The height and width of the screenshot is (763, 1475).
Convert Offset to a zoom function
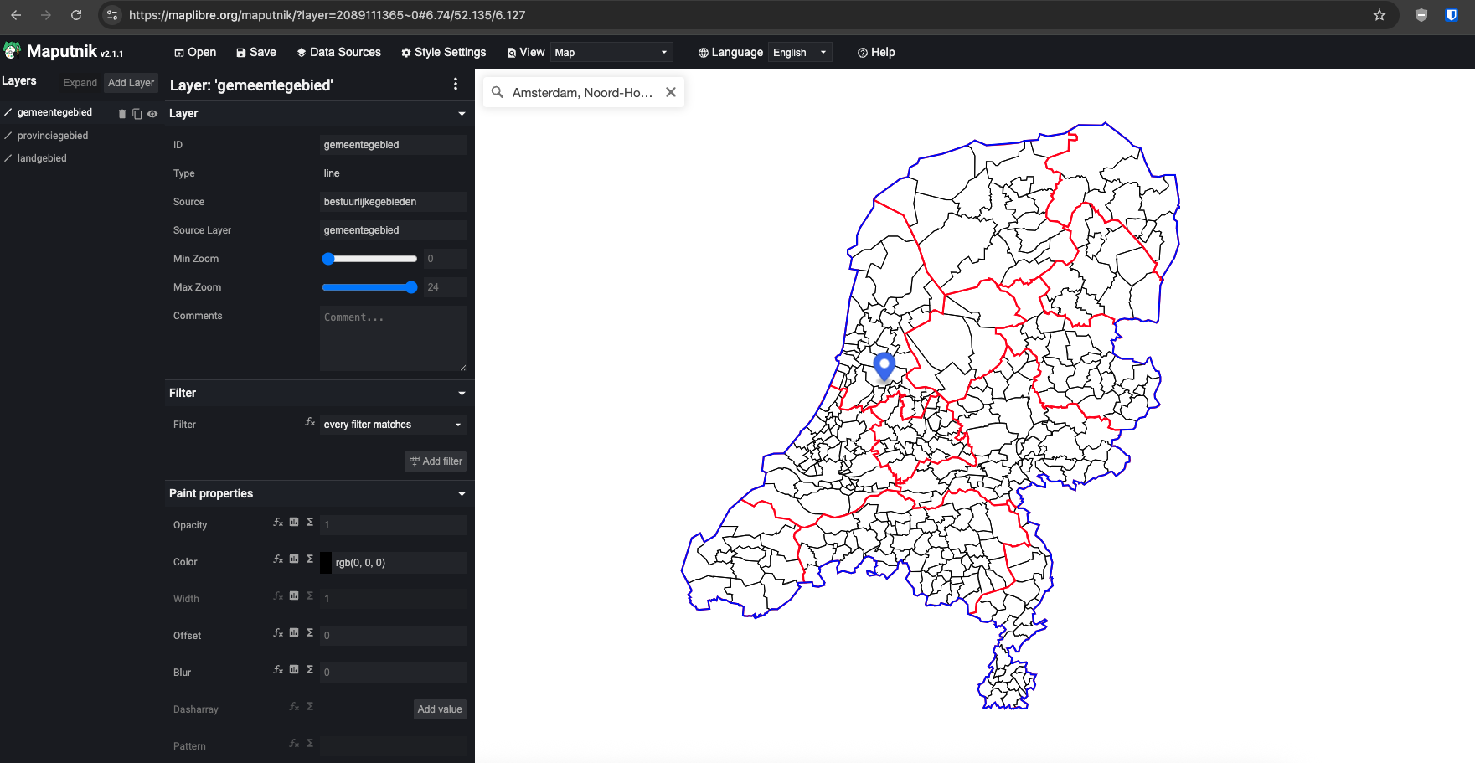(294, 632)
